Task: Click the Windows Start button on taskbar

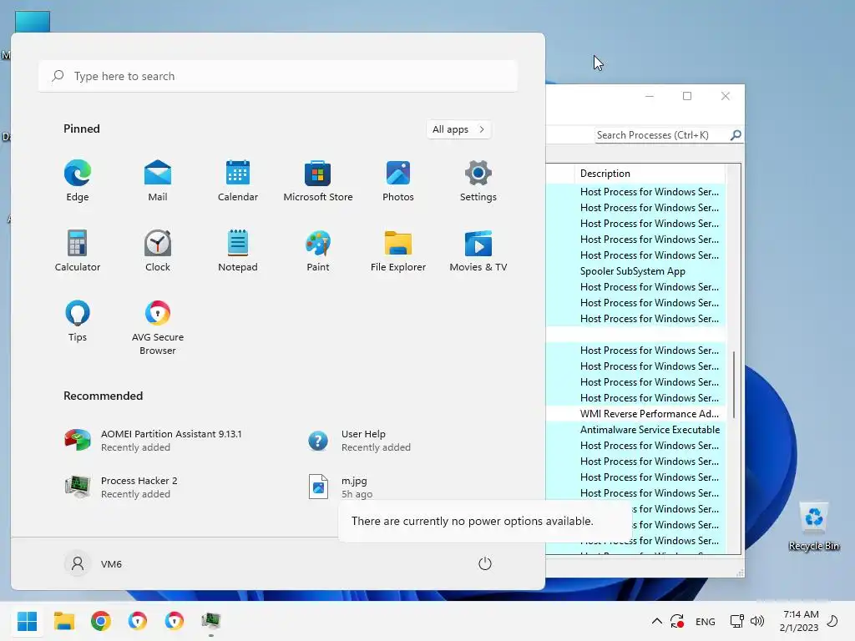Action: [x=27, y=621]
